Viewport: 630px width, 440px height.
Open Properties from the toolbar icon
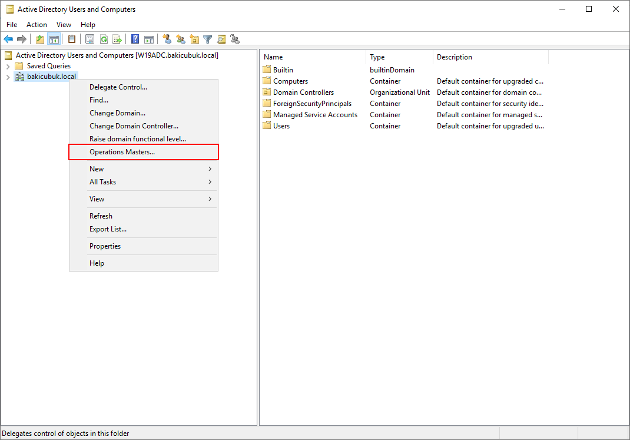(90, 39)
